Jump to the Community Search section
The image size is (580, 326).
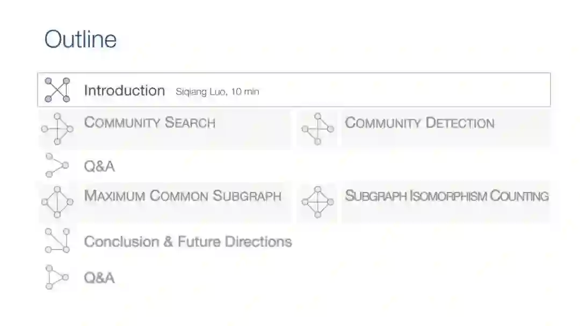point(150,123)
